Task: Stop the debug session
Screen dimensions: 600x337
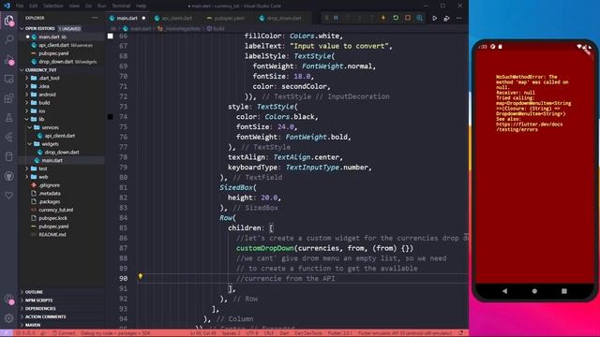Action: coord(408,18)
